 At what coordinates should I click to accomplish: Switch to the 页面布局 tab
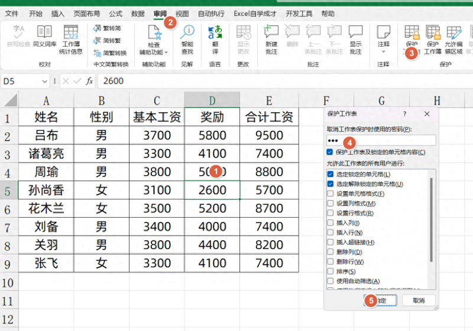[x=86, y=14]
